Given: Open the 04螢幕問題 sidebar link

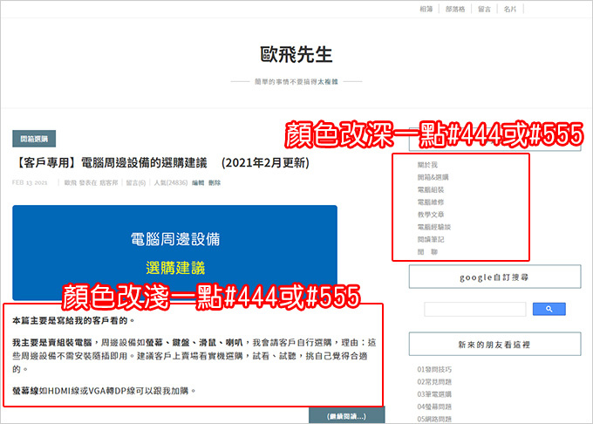Looking at the screenshot, I should pos(434,407).
